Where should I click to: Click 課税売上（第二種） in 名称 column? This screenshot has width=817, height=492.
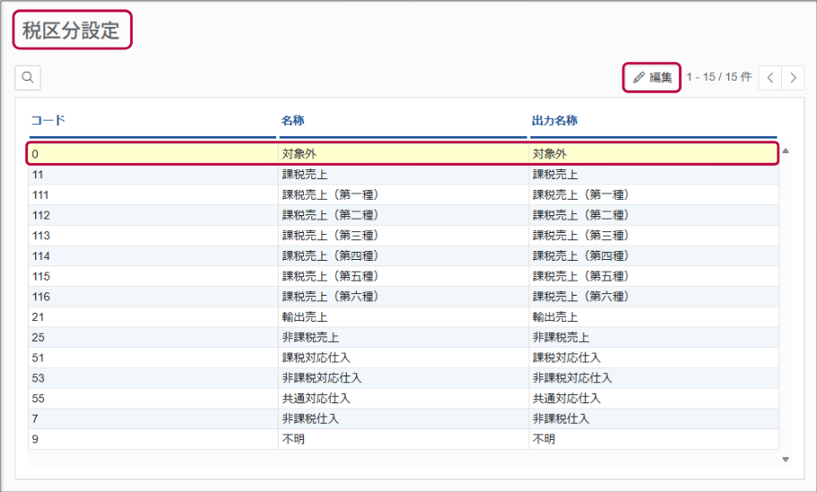coord(330,215)
